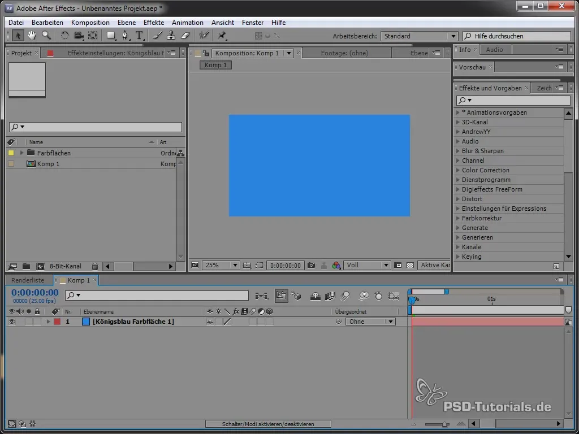Enable motion blur for the composition
Image resolution: width=579 pixels, height=434 pixels.
tap(344, 296)
